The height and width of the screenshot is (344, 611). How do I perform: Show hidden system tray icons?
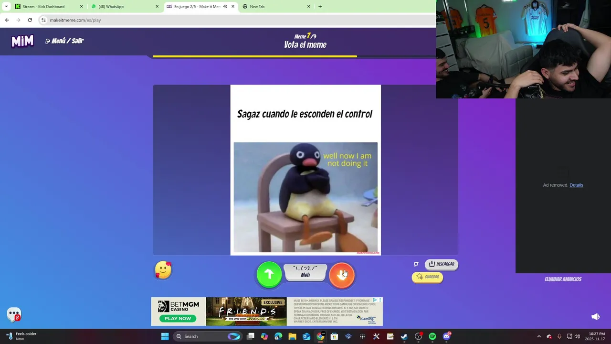(x=539, y=336)
